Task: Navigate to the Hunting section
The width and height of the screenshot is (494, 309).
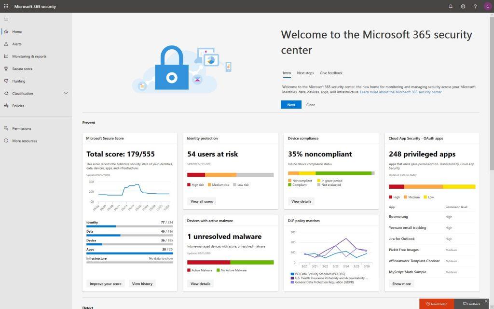Action: (20, 81)
